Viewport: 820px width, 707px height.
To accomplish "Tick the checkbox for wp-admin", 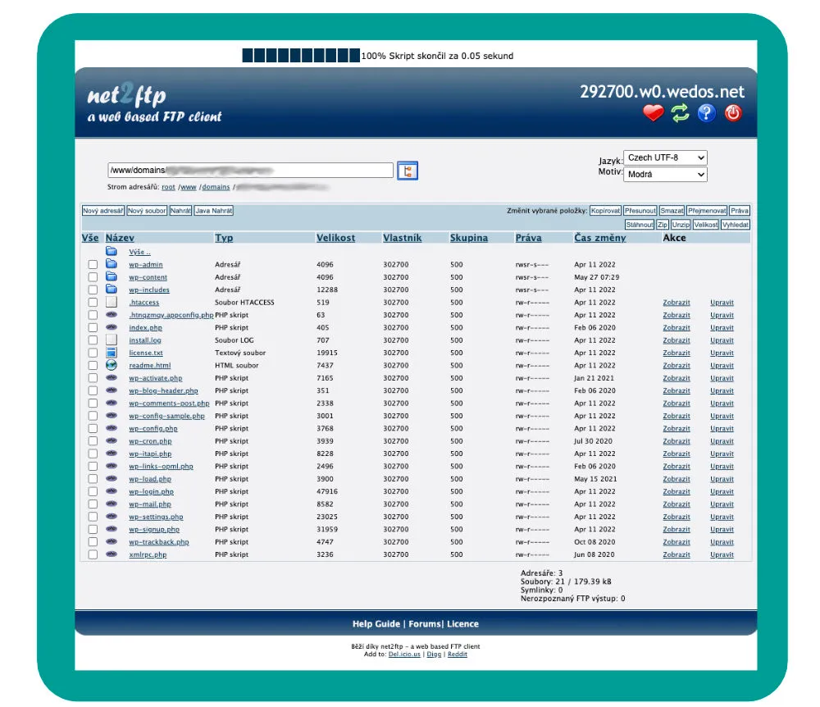I will (93, 265).
